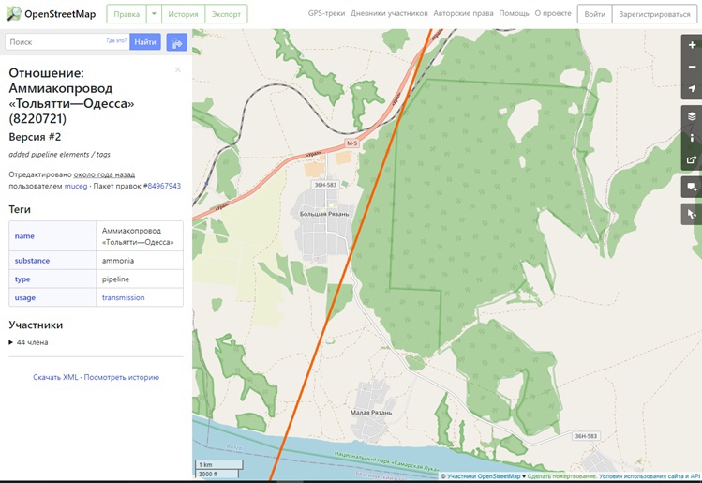Open user muceg's profile link
Screen dimensions: 702x483
pos(76,186)
